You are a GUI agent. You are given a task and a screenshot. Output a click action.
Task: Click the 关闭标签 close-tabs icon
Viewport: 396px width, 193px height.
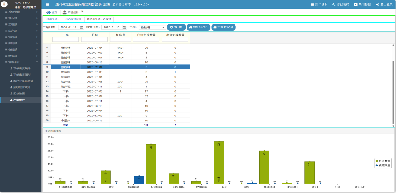pyautogui.click(x=356, y=4)
